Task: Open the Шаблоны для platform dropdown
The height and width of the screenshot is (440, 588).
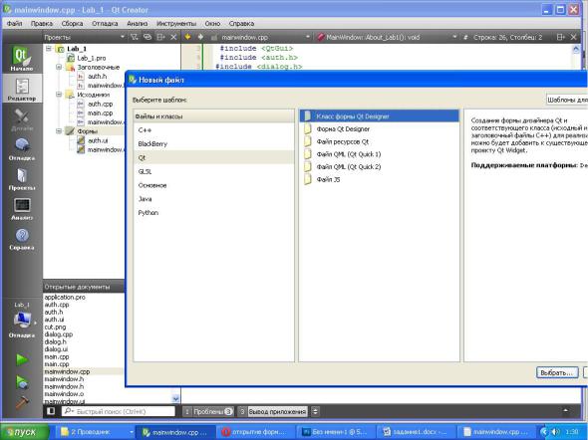Action: pyautogui.click(x=567, y=100)
